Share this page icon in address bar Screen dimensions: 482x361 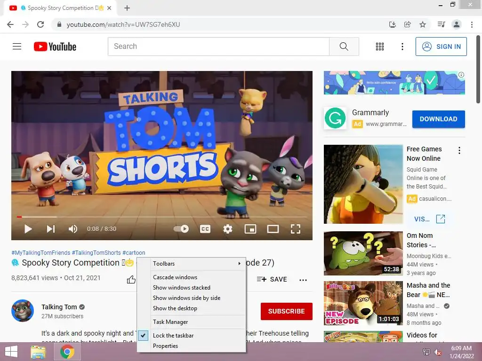point(408,24)
